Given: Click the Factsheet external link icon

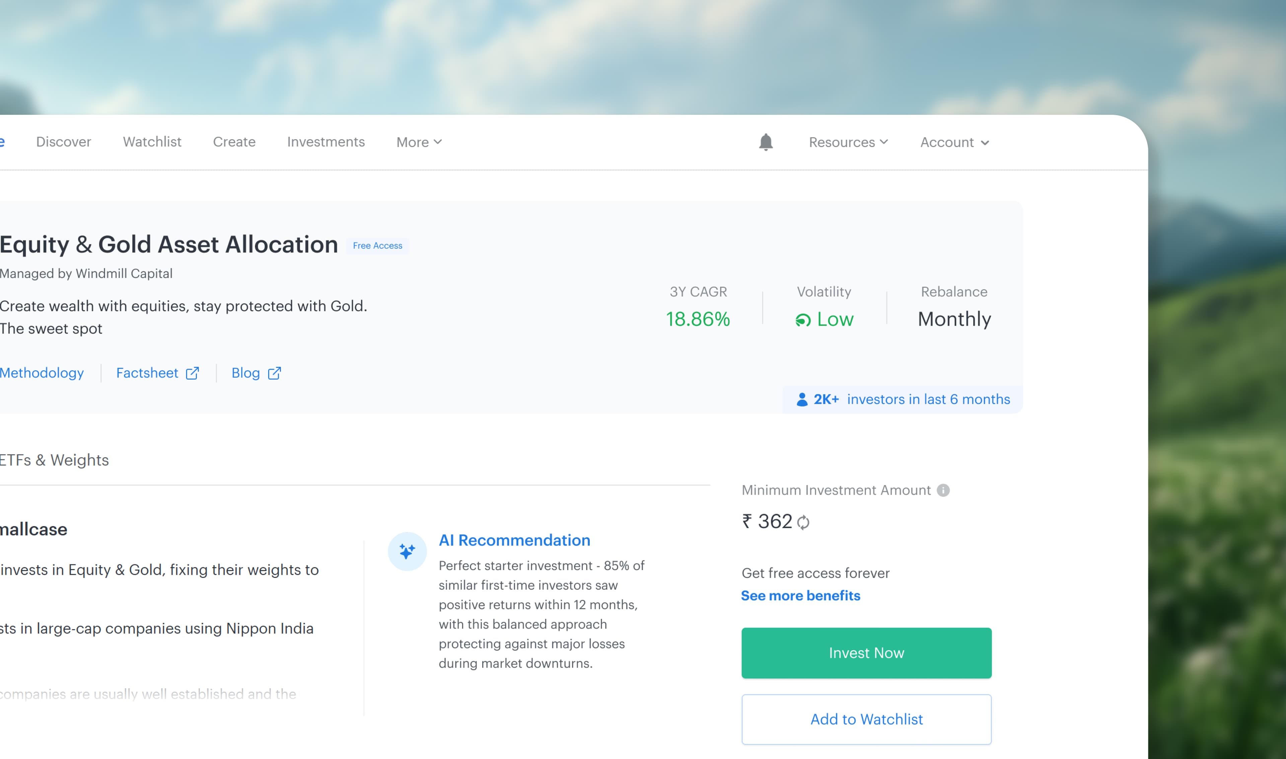Looking at the screenshot, I should pyautogui.click(x=192, y=373).
